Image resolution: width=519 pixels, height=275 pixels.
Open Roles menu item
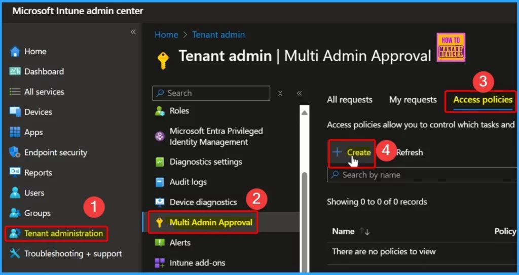[179, 111]
